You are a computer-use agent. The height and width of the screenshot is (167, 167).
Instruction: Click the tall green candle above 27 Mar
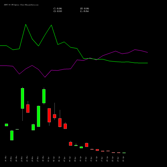coord(38,116)
